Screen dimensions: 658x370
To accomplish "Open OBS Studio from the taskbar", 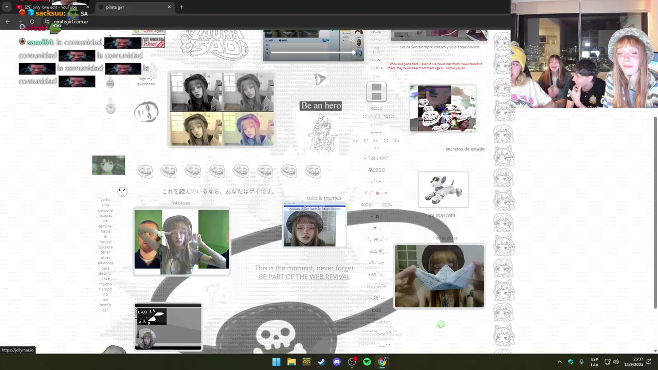I will coord(352,362).
